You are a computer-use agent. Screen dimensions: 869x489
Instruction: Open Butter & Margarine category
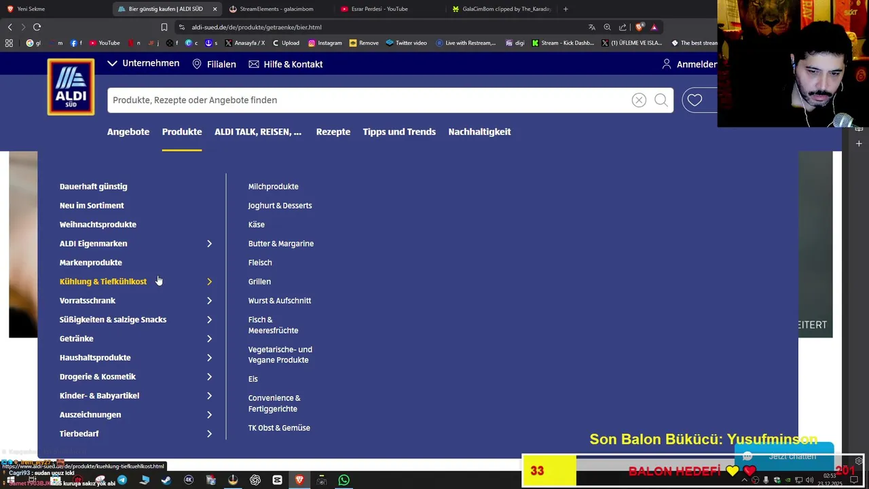[281, 243]
